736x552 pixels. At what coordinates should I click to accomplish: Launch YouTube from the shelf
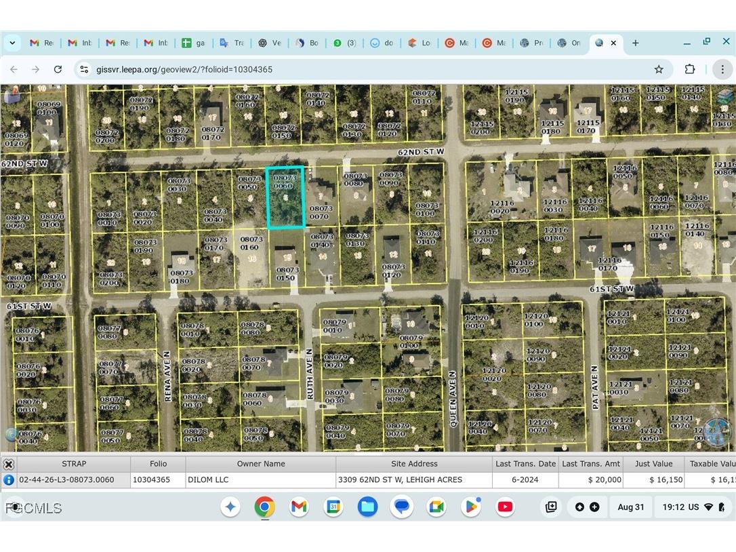[505, 507]
